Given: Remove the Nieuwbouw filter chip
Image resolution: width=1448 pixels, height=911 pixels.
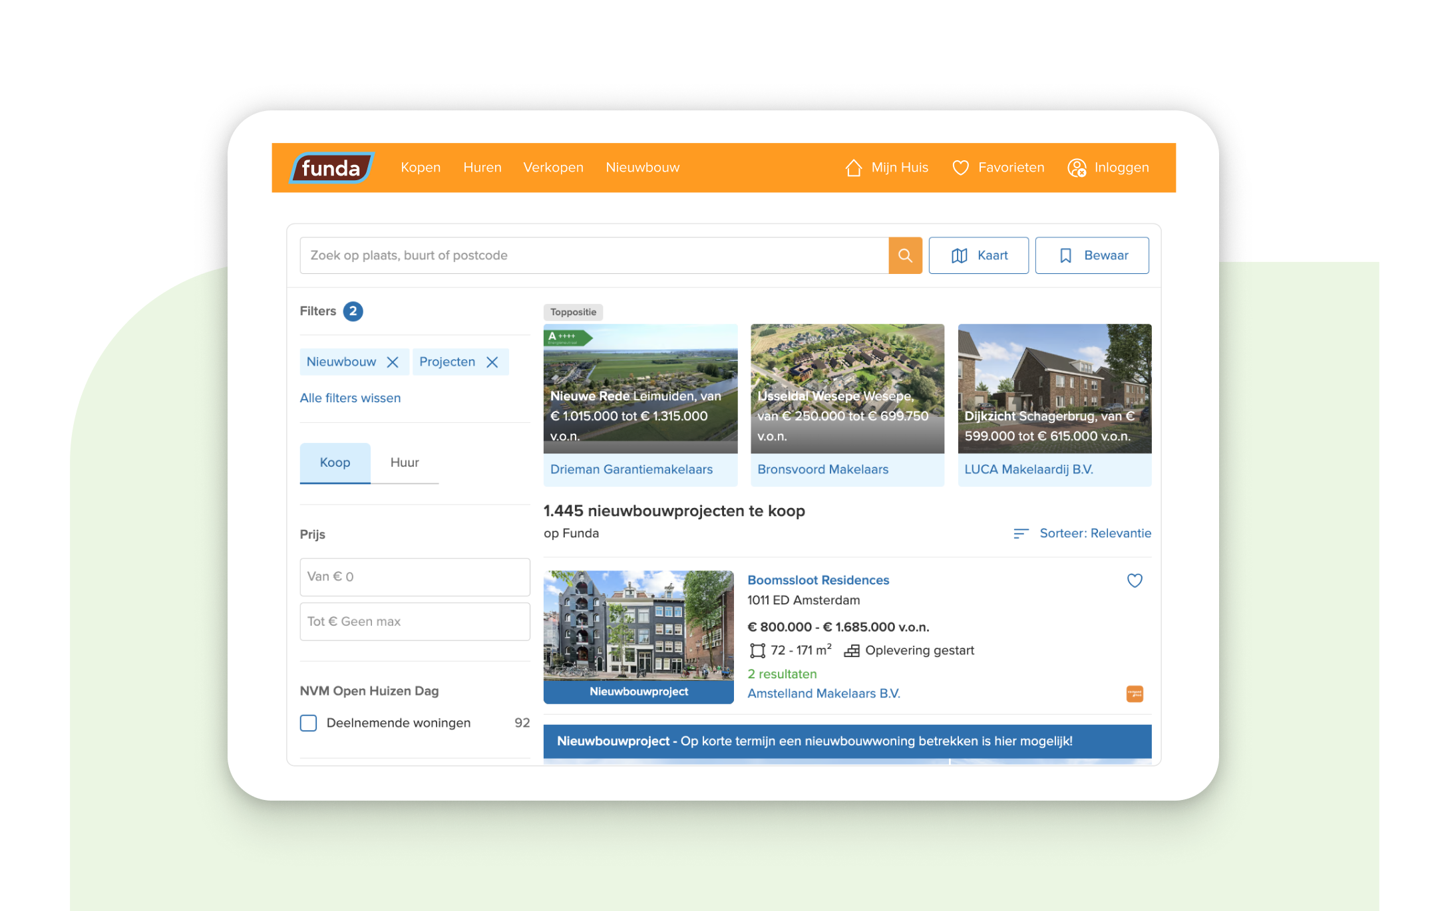Looking at the screenshot, I should point(393,362).
